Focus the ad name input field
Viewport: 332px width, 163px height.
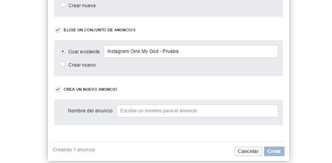[x=197, y=111]
